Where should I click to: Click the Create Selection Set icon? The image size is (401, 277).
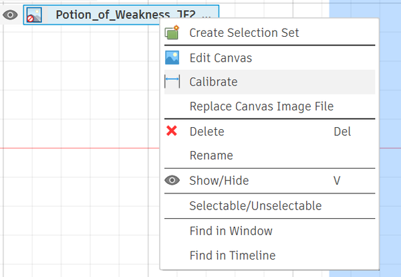172,32
